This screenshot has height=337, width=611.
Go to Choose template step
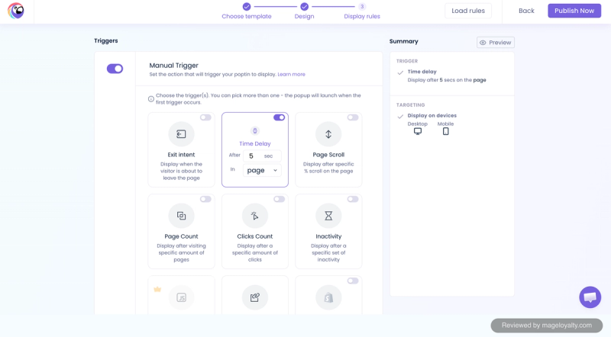(x=247, y=16)
